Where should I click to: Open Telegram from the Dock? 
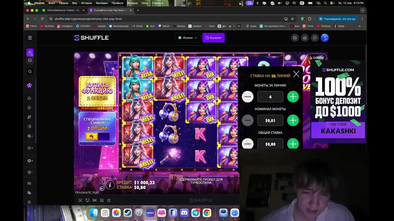pos(195,213)
